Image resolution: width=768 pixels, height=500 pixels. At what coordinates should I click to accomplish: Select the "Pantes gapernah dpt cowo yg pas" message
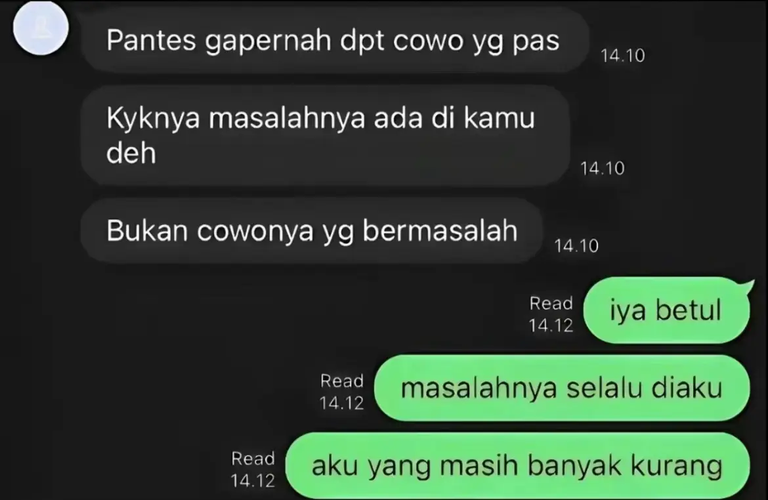click(x=335, y=40)
